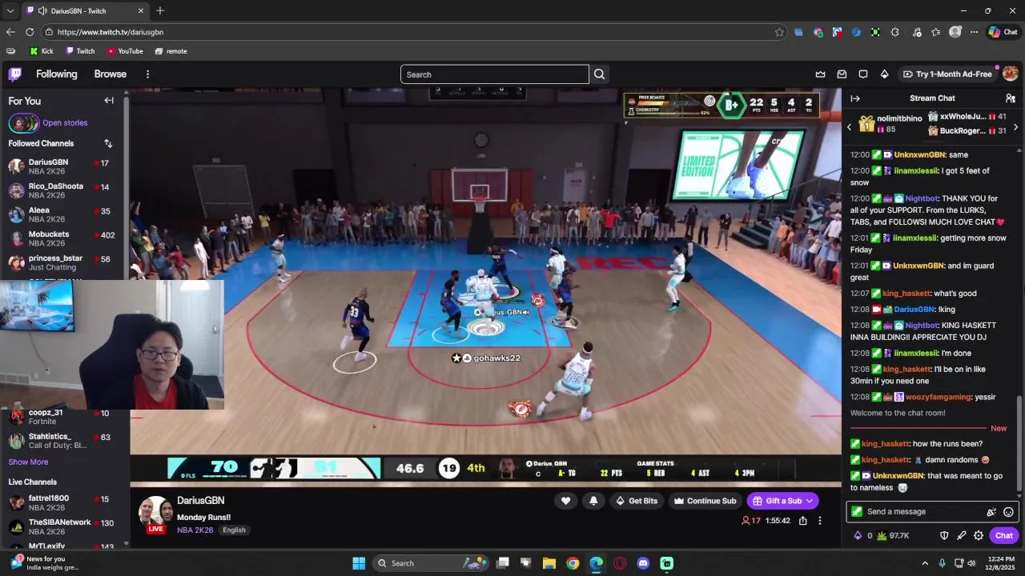Screen dimensions: 1025x576
Task: Click the channel points balance 97.7K
Action: click(893, 536)
